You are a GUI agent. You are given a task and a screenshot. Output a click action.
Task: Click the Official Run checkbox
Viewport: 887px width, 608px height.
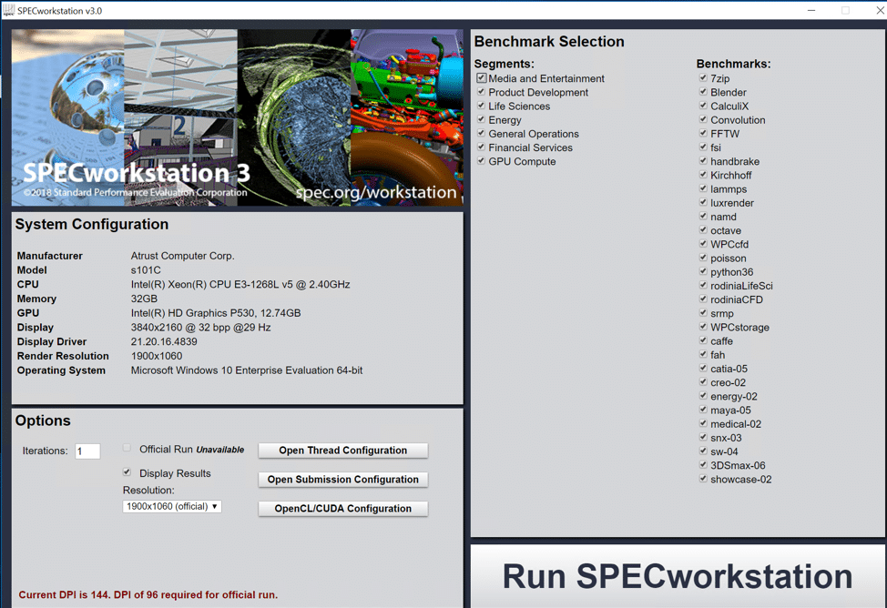(x=127, y=448)
